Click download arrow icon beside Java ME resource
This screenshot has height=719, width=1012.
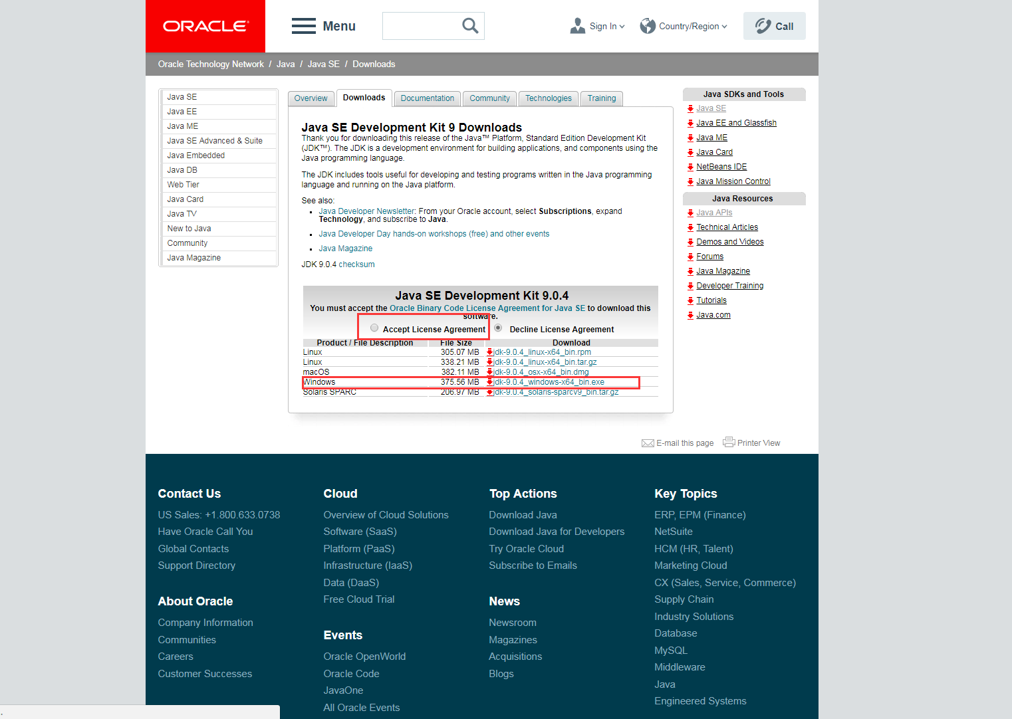coord(691,138)
